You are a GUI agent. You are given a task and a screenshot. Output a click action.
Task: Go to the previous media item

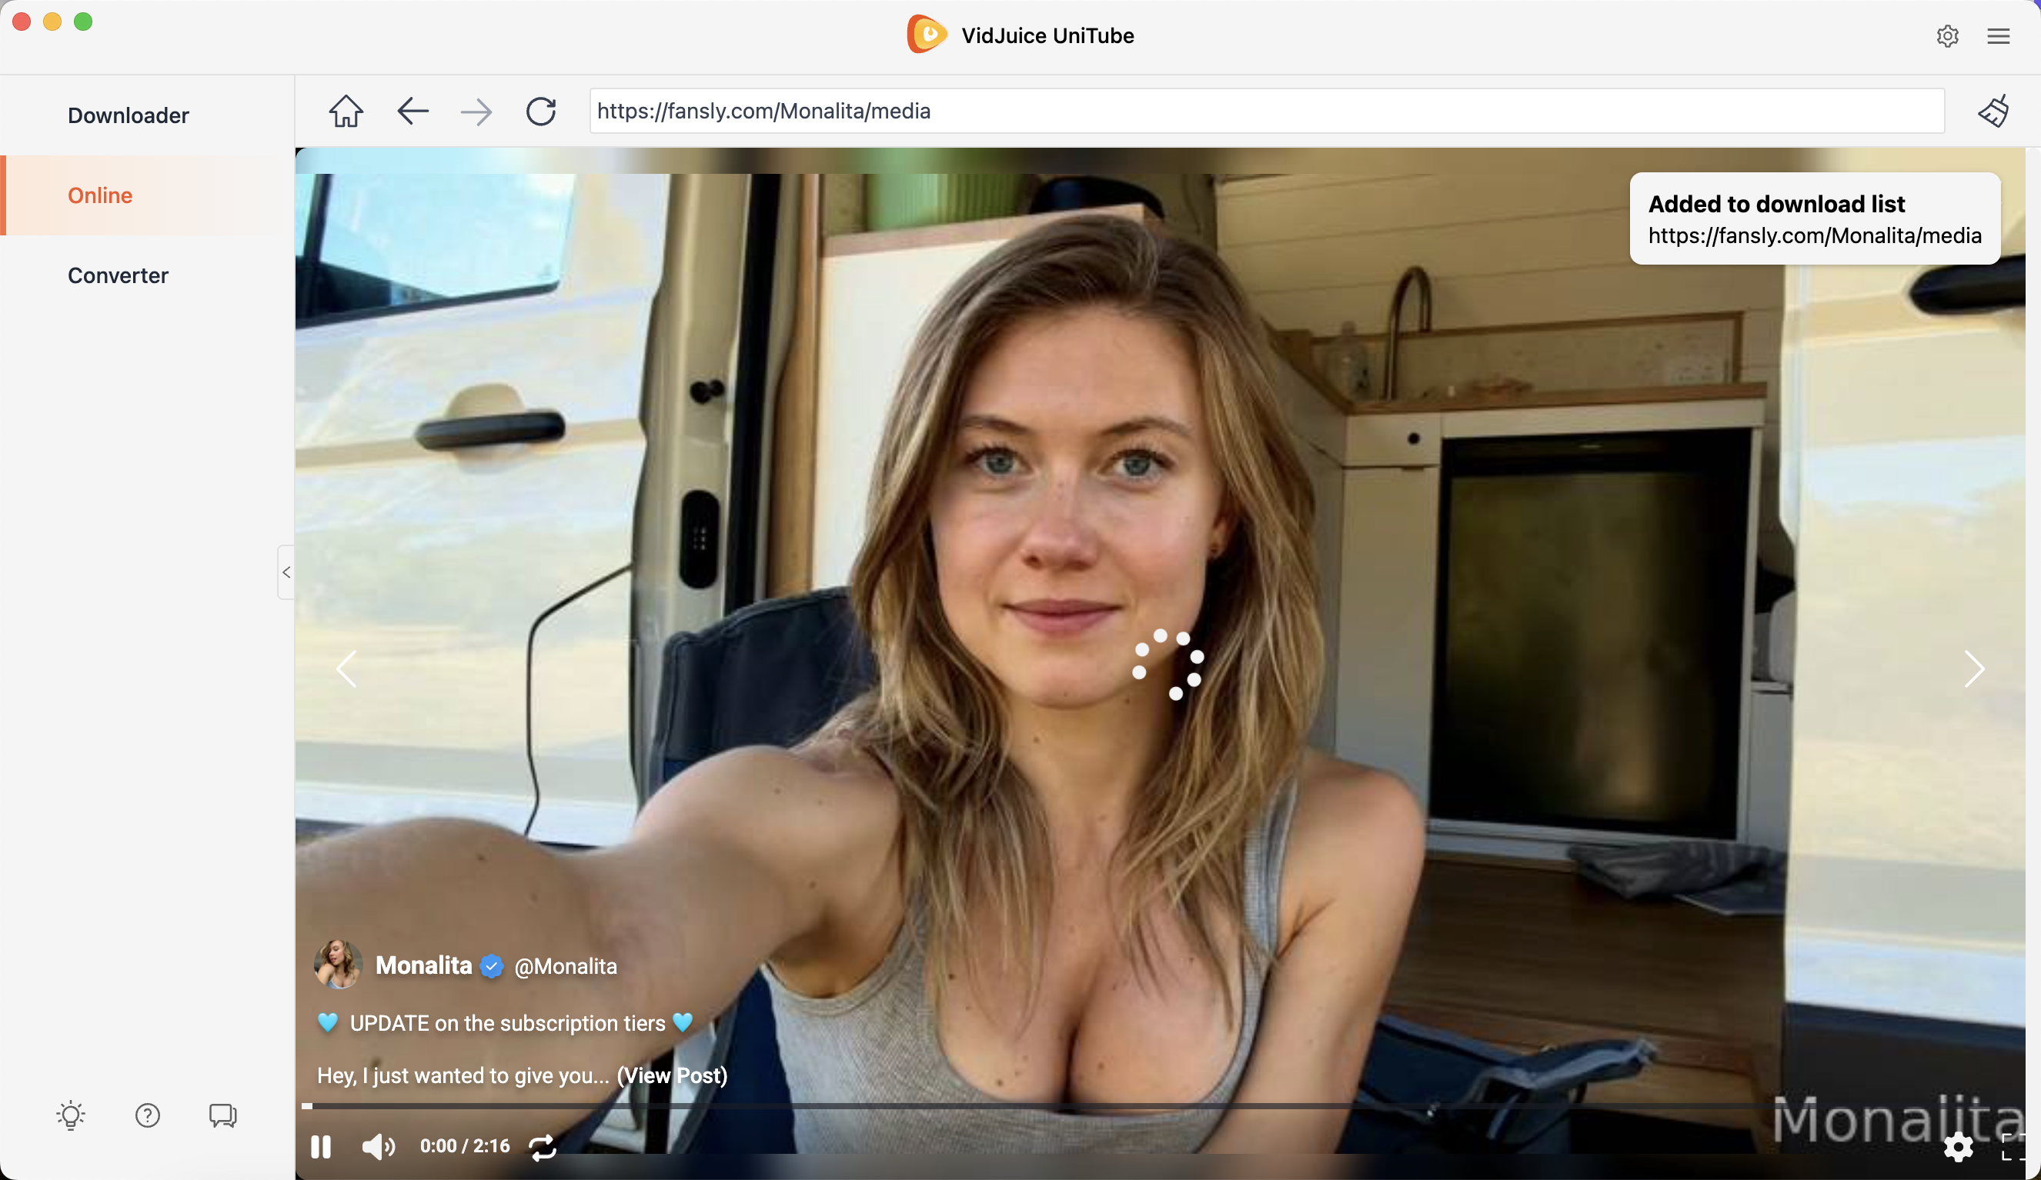346,668
